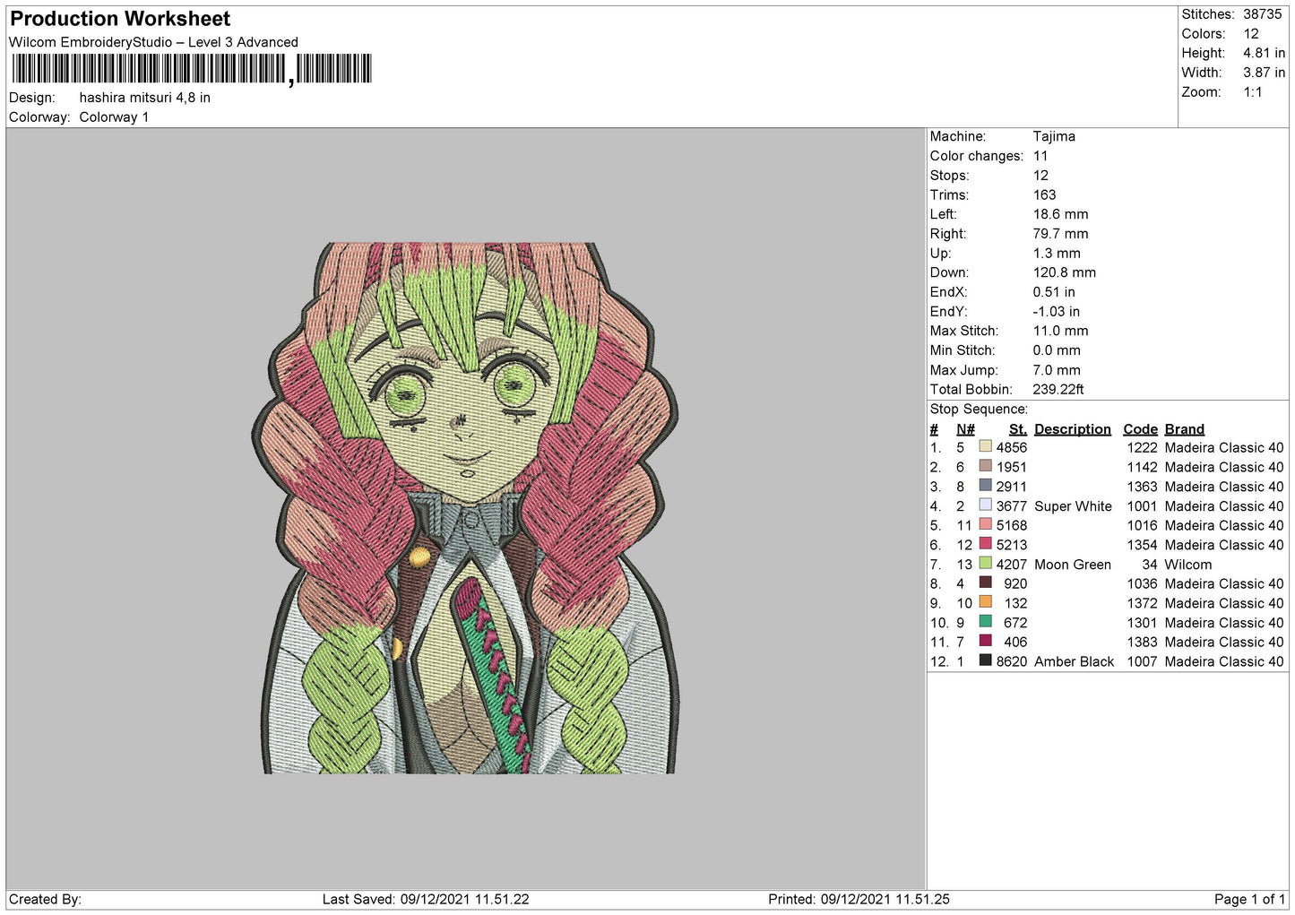Select the Up value '1.3 mm'
This screenshot has width=1295, height=915.
tap(1057, 254)
